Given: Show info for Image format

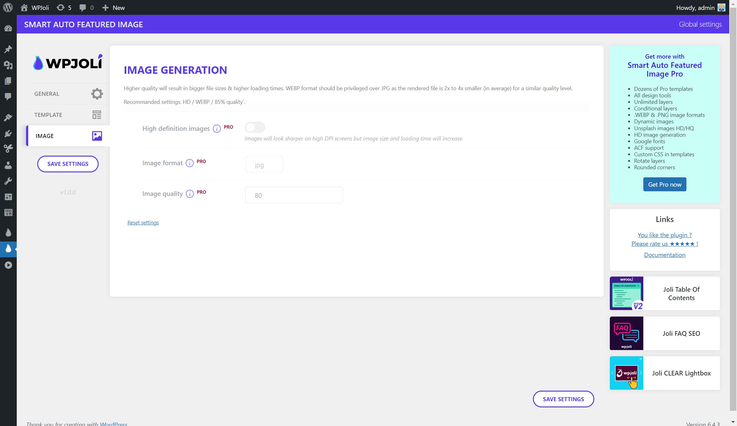Looking at the screenshot, I should pyautogui.click(x=190, y=163).
